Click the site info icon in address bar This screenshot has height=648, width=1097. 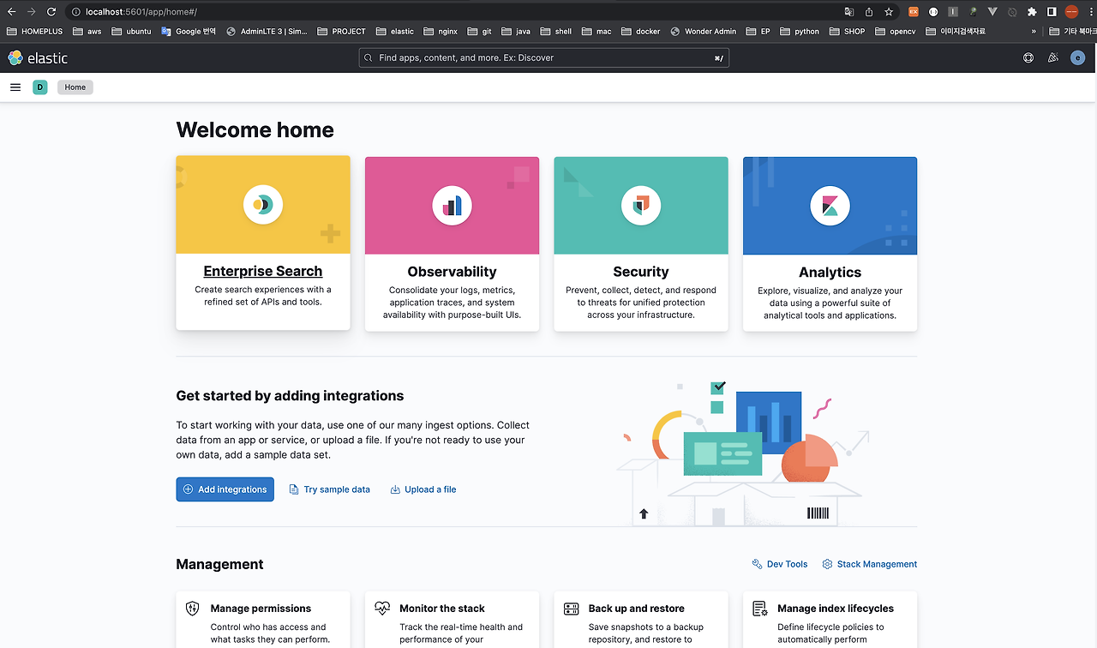tap(75, 12)
